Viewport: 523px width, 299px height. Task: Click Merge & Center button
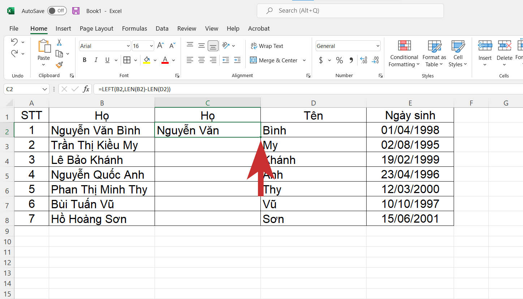(273, 60)
